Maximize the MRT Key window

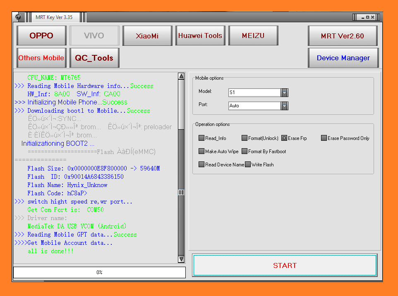point(368,17)
